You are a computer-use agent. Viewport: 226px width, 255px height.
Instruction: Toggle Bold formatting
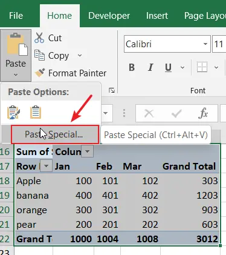[x=132, y=67]
